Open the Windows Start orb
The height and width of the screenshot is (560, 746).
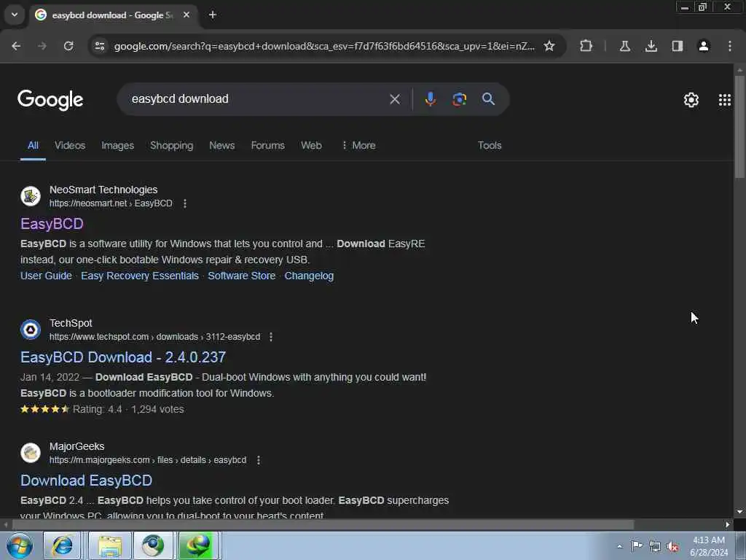pyautogui.click(x=20, y=545)
